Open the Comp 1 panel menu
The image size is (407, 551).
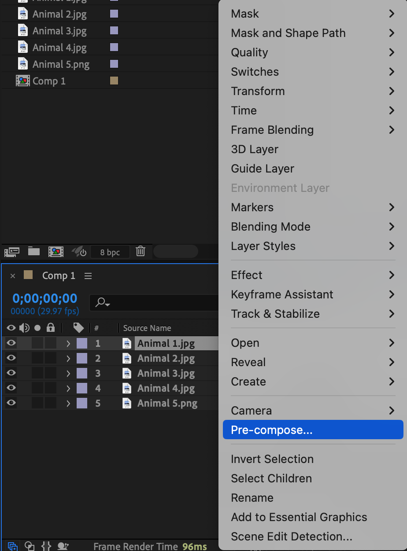88,276
